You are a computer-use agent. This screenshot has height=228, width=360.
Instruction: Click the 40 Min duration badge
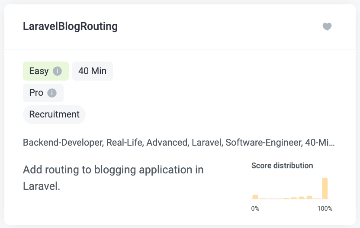click(x=93, y=71)
